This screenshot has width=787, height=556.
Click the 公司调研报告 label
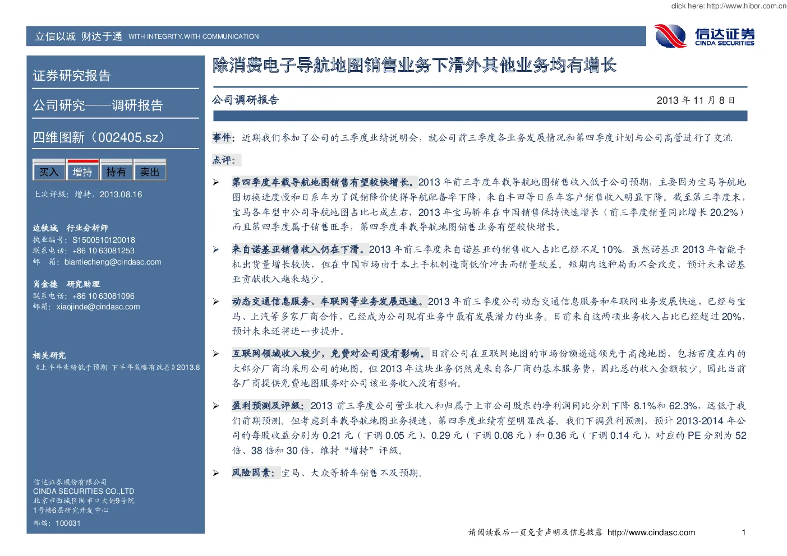tap(245, 100)
